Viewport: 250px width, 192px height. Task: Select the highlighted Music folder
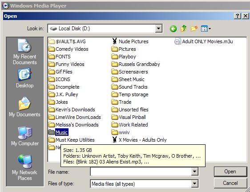click(58, 132)
